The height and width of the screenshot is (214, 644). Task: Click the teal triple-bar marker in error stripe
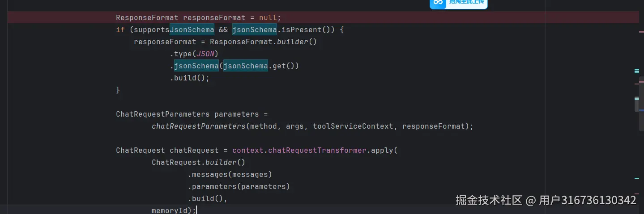click(637, 71)
